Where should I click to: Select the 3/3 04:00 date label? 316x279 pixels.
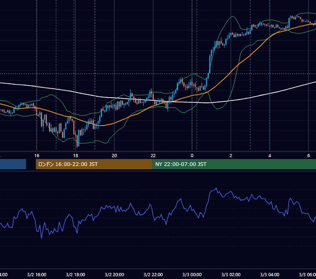[270, 274]
